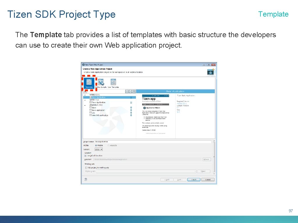298x223 pixels.
Task: Click the Cancel button
Action: [208, 179]
